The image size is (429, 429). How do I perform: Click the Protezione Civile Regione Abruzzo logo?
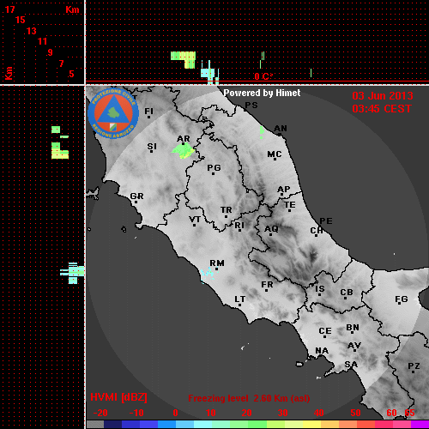[x=113, y=113]
